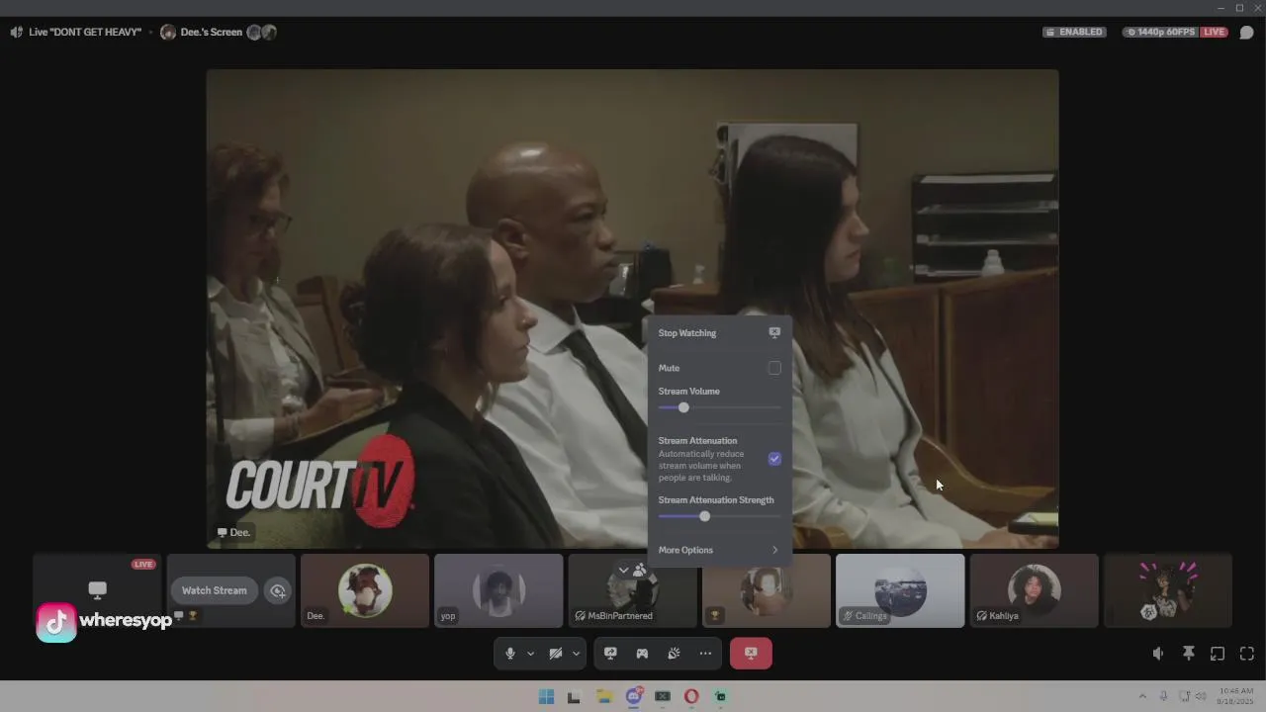This screenshot has width=1266, height=712.
Task: Collapse participants with the down chevron
Action: (623, 570)
